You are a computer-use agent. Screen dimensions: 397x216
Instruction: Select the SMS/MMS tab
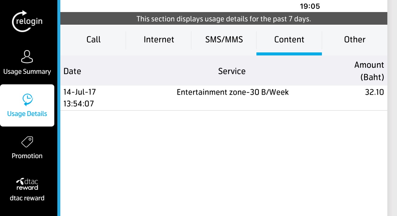tap(224, 39)
